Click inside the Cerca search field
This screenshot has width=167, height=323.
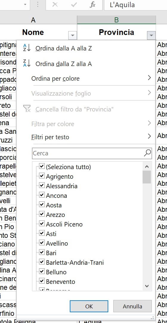[x=88, y=153]
